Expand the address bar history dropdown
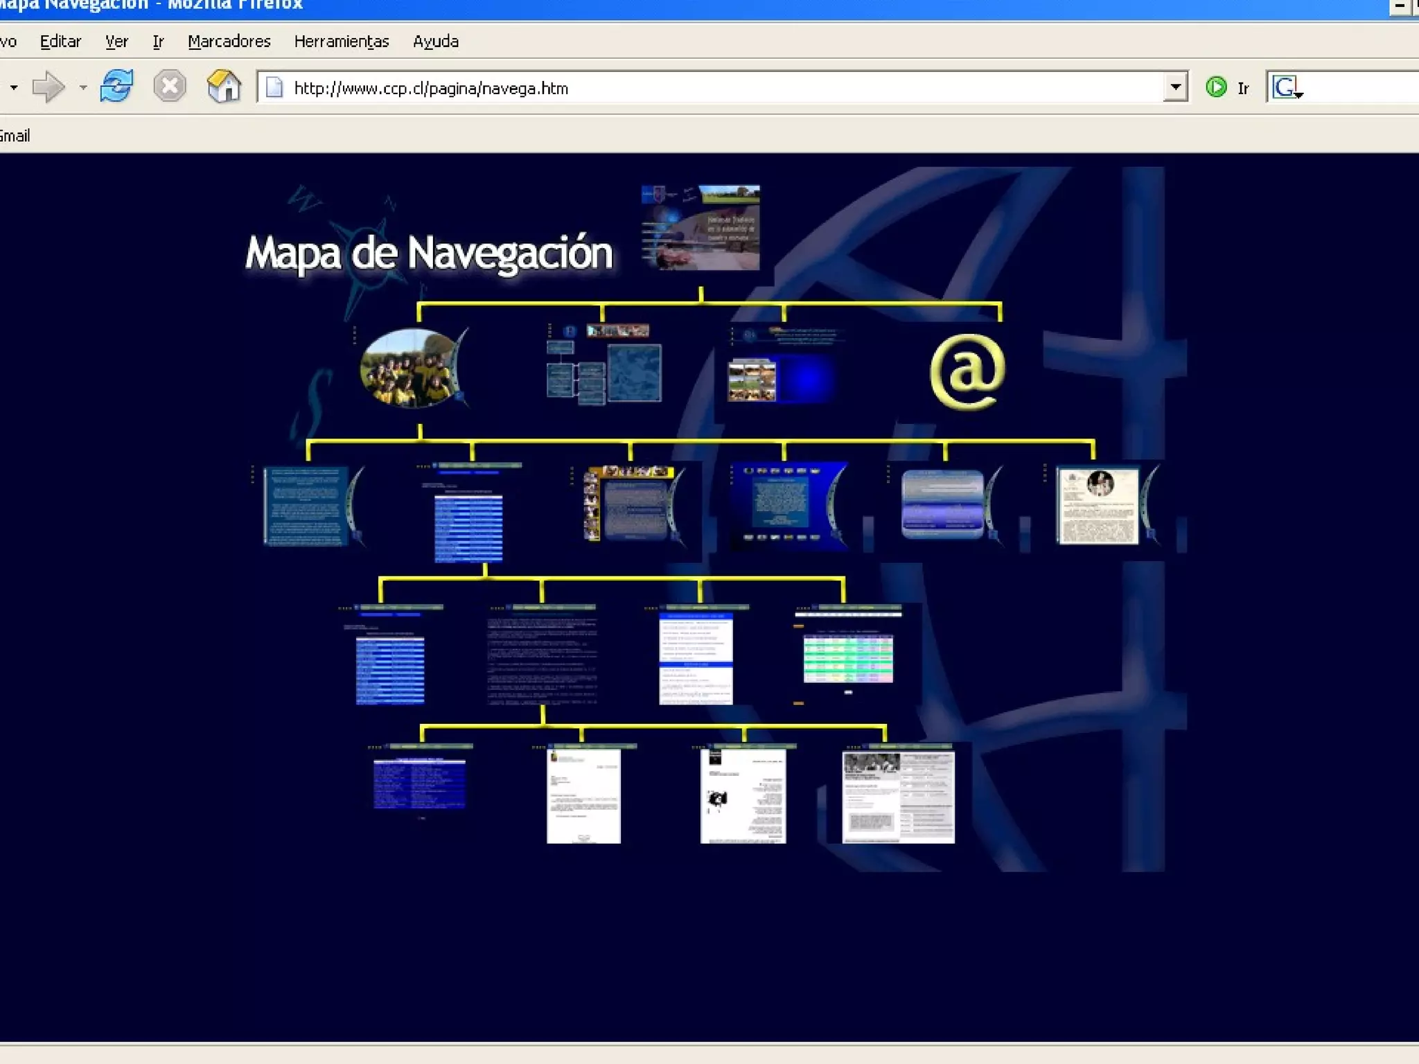The width and height of the screenshot is (1419, 1064). tap(1175, 88)
